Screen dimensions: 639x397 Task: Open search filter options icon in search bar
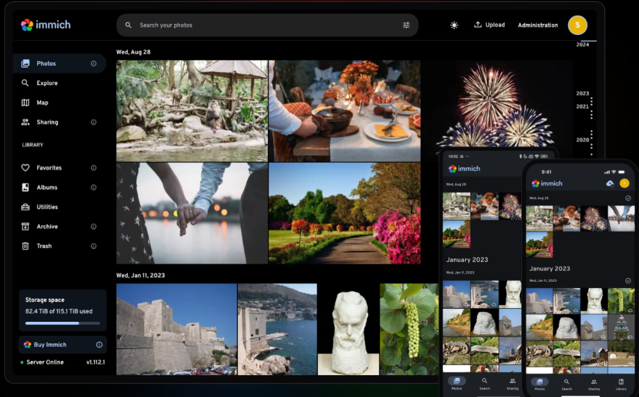tap(406, 25)
